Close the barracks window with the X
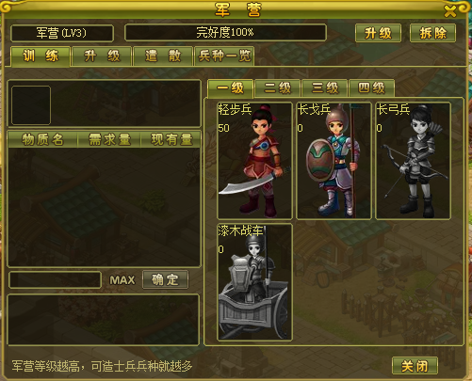472x381 pixels. tap(450, 11)
